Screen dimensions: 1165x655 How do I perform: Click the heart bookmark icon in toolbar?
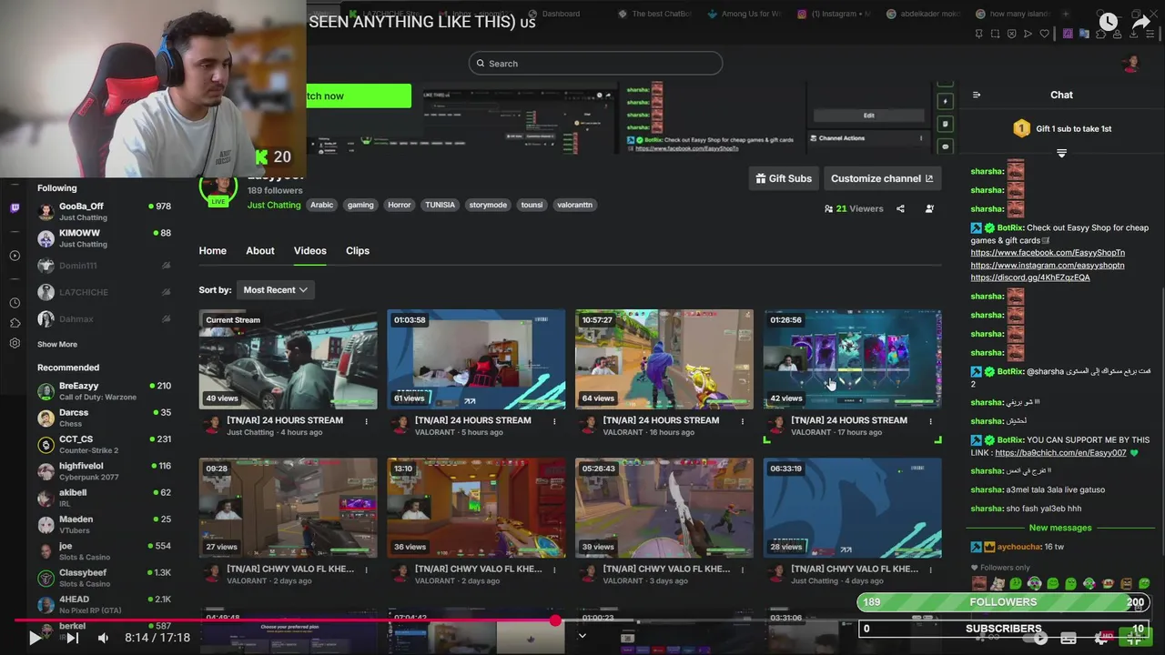(1045, 34)
